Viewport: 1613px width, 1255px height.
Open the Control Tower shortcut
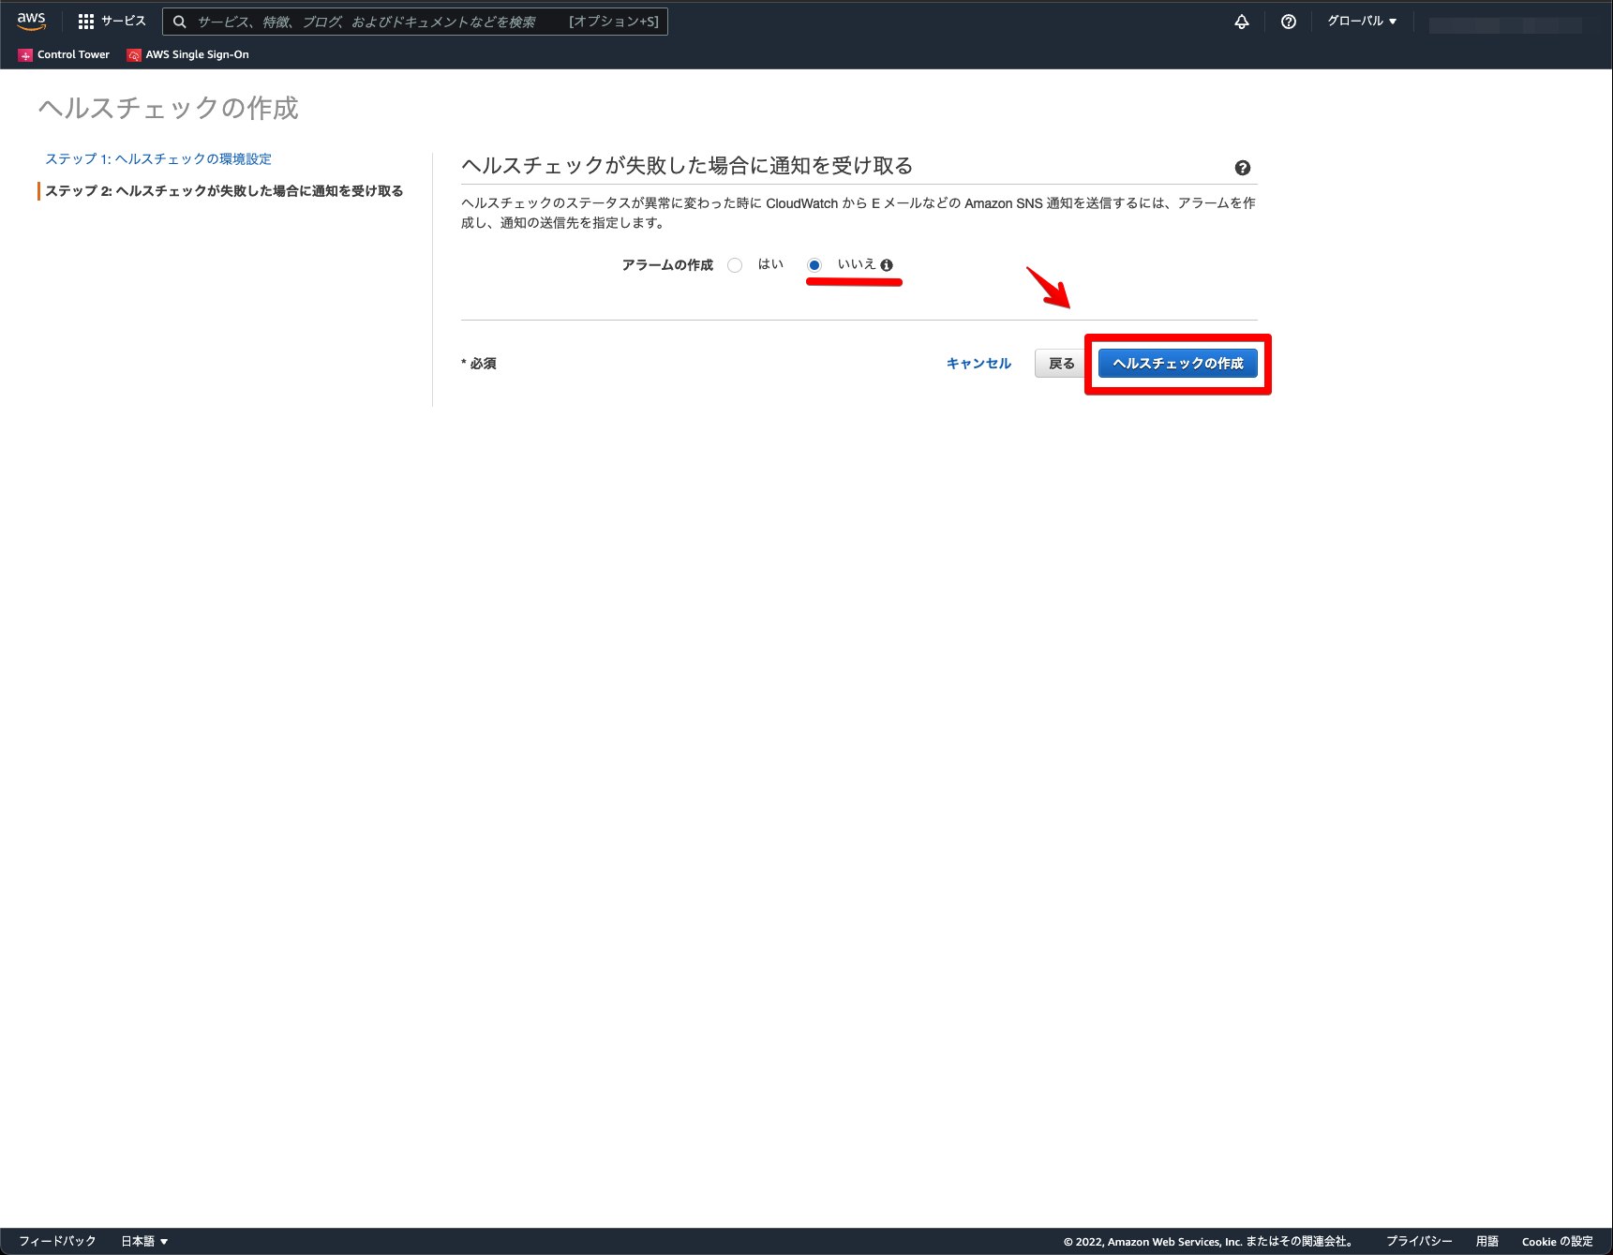click(x=64, y=54)
